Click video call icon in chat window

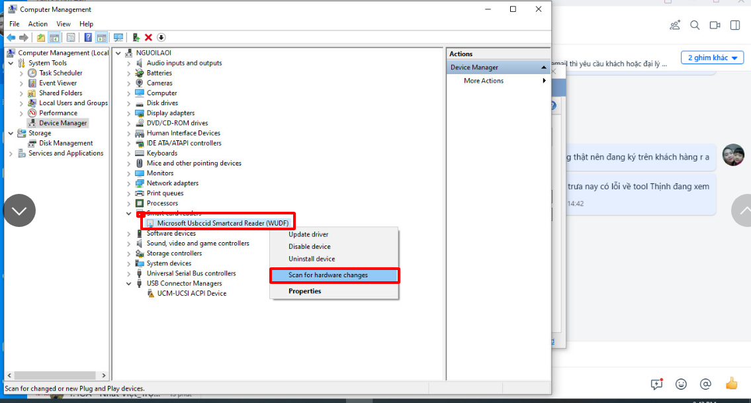(x=715, y=25)
